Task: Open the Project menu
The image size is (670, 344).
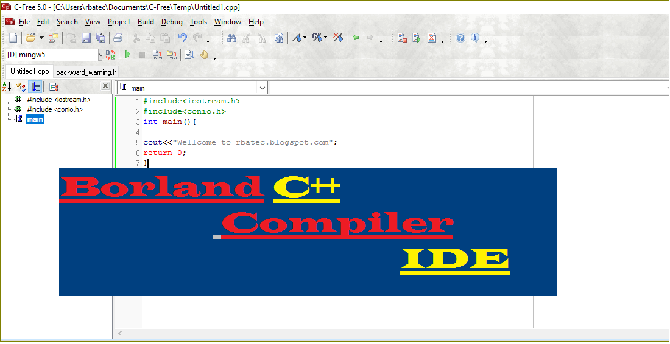Action: (x=119, y=22)
